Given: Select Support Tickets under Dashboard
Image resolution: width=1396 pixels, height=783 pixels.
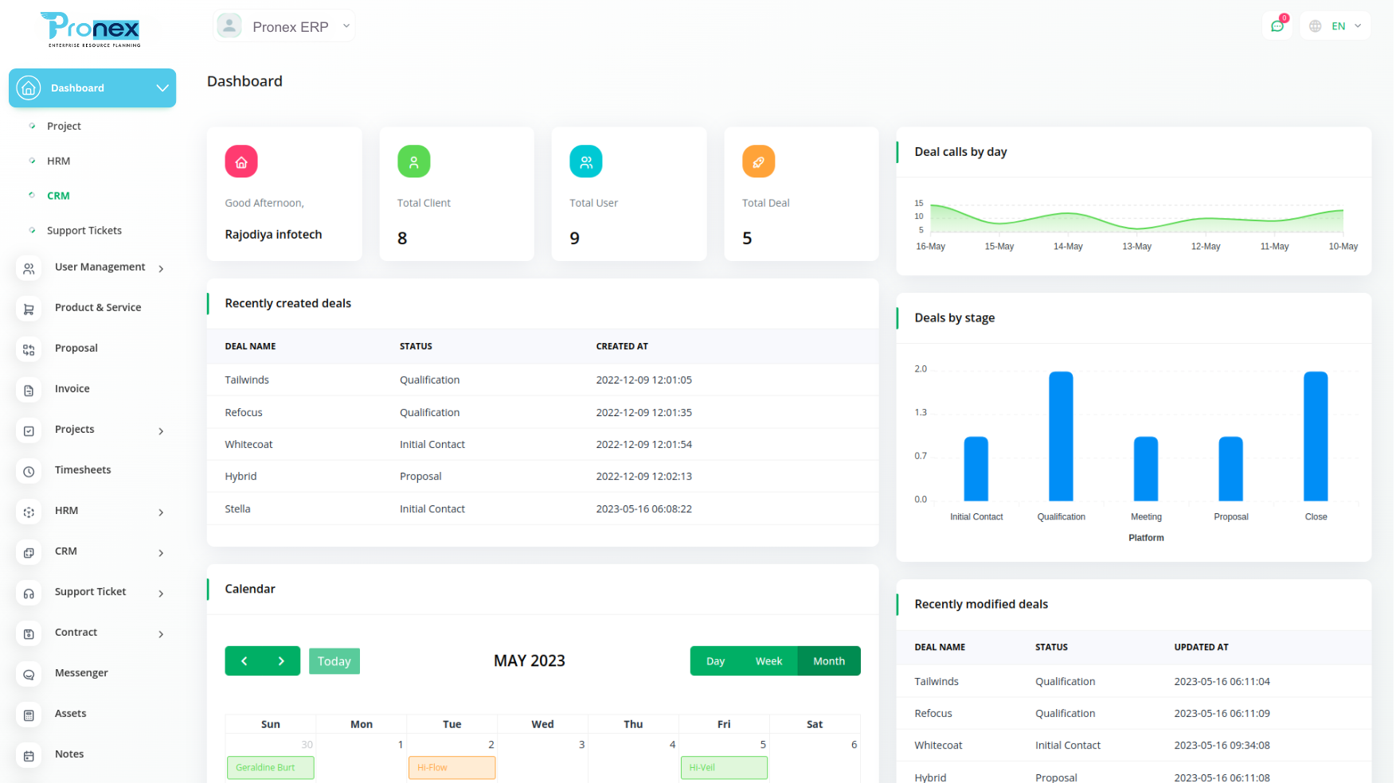Looking at the screenshot, I should [84, 231].
